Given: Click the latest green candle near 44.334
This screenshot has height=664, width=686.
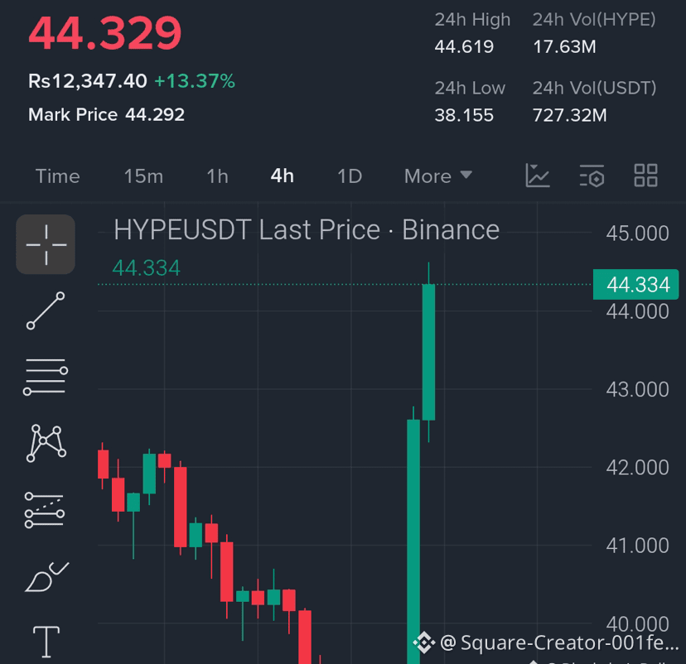Looking at the screenshot, I should point(429,353).
